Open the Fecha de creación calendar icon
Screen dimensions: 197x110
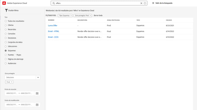coord(37,93)
